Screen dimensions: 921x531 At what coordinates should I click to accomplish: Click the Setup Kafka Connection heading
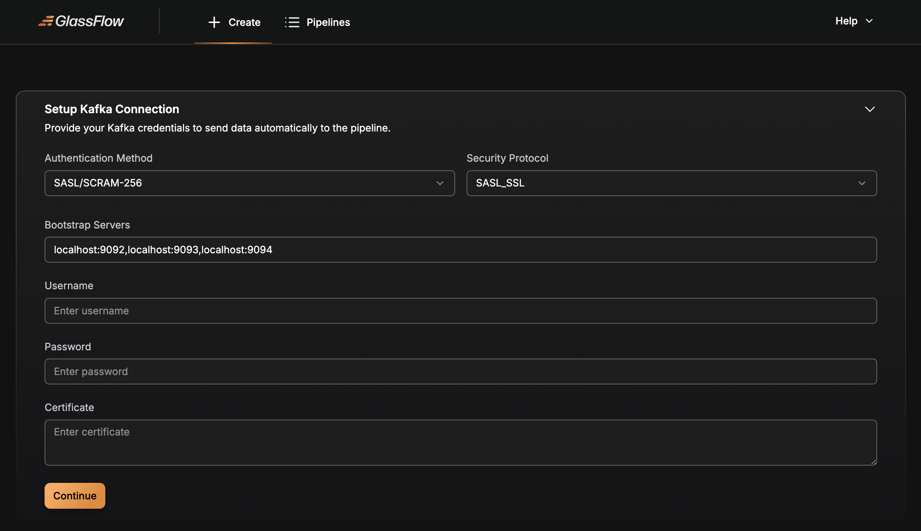click(112, 109)
